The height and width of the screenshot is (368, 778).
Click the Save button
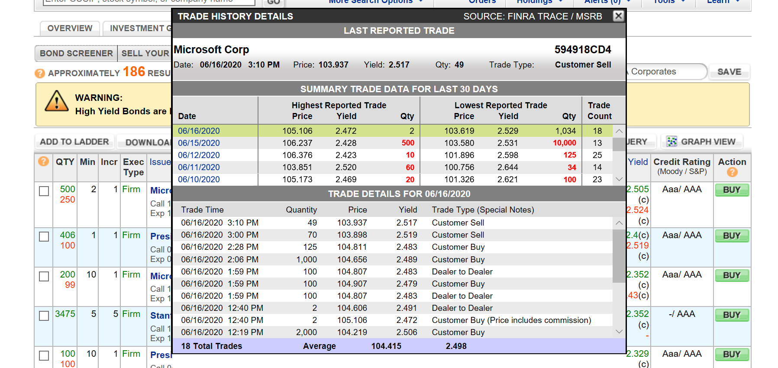click(x=730, y=72)
